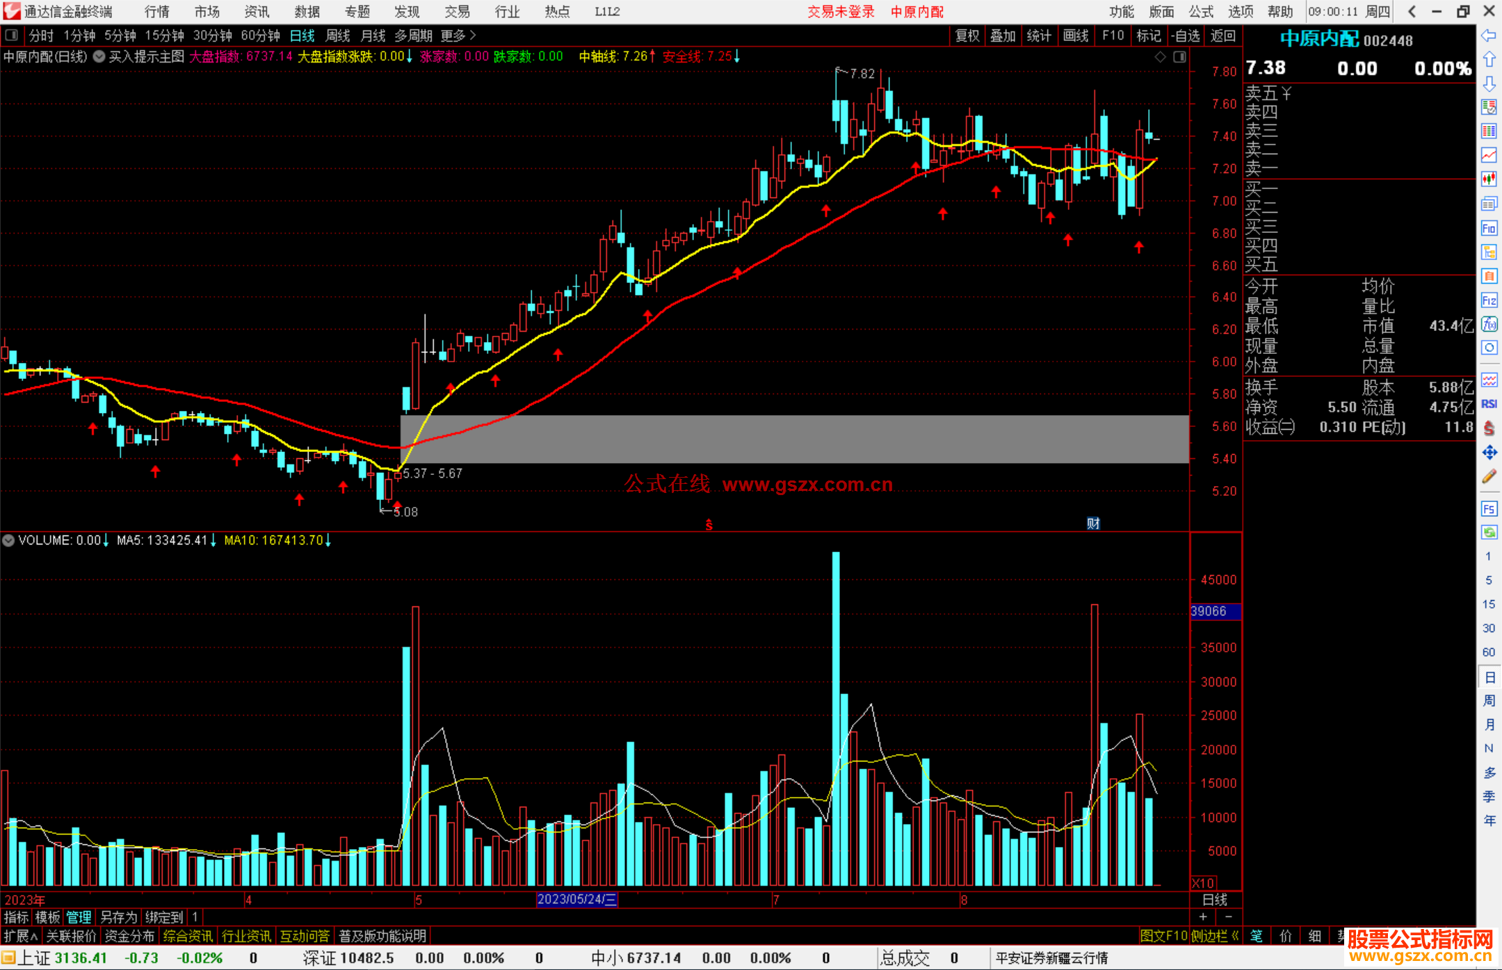Expand the 扩展 panel arrow

pos(21,936)
